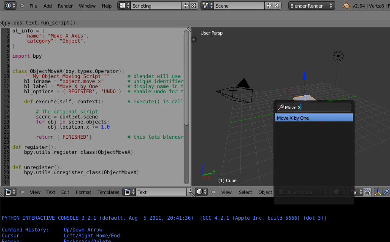Open the Templates menu
390x242 pixels.
pyautogui.click(x=108, y=192)
